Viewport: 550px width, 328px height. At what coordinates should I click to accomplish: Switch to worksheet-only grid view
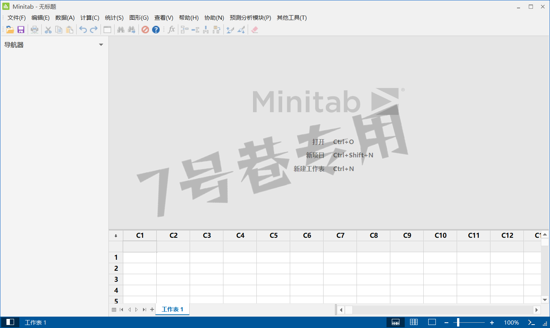tap(414, 322)
